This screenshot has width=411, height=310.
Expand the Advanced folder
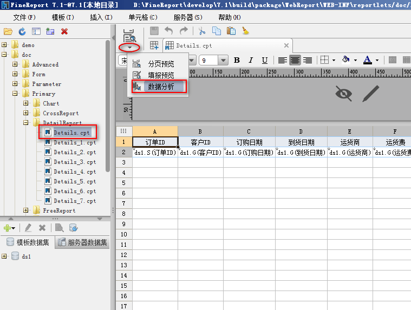(x=15, y=64)
